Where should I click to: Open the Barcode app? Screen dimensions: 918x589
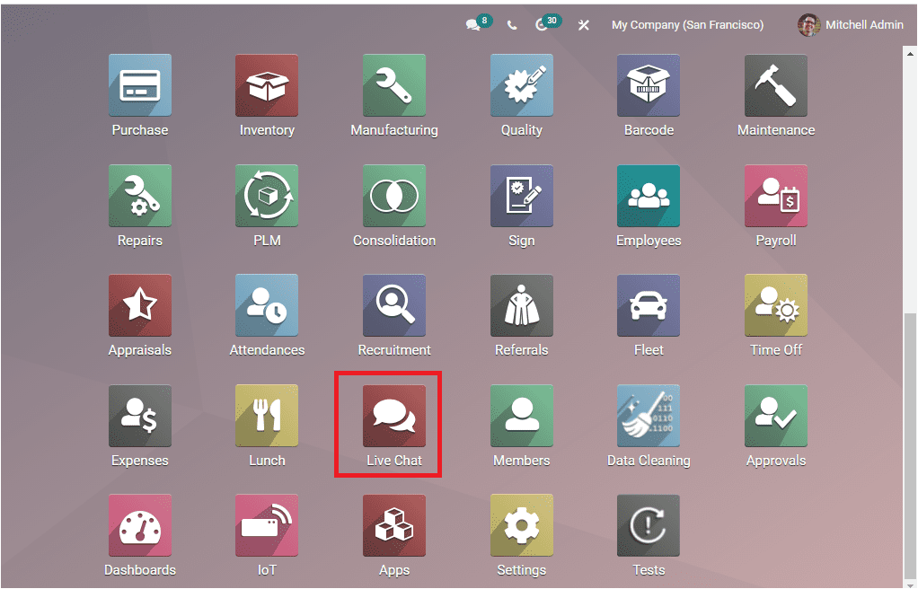click(649, 85)
